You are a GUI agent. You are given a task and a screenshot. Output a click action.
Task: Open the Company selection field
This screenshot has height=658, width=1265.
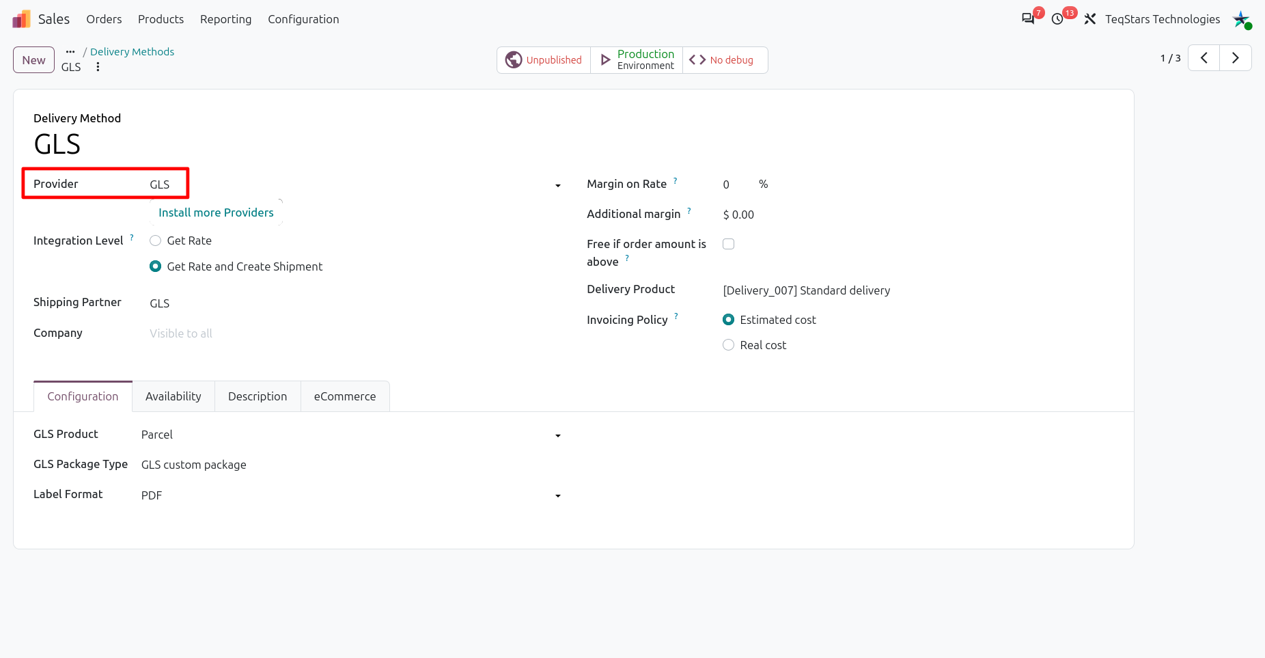tap(357, 333)
